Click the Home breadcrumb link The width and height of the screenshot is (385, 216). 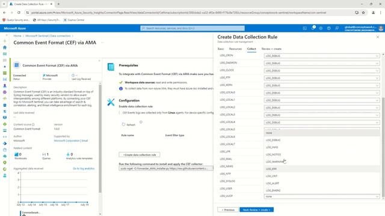(x=17, y=36)
